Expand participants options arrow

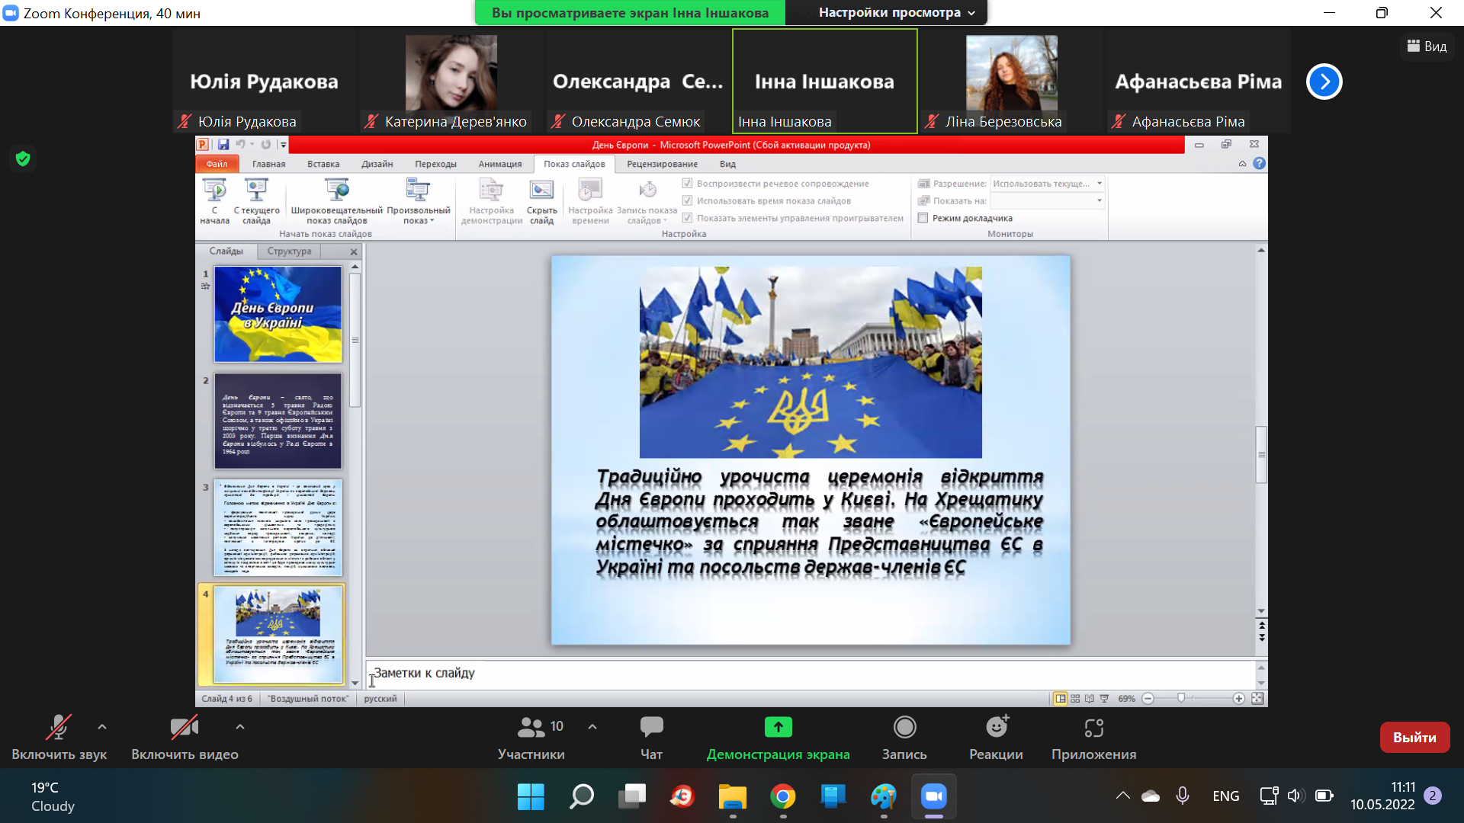(x=592, y=727)
